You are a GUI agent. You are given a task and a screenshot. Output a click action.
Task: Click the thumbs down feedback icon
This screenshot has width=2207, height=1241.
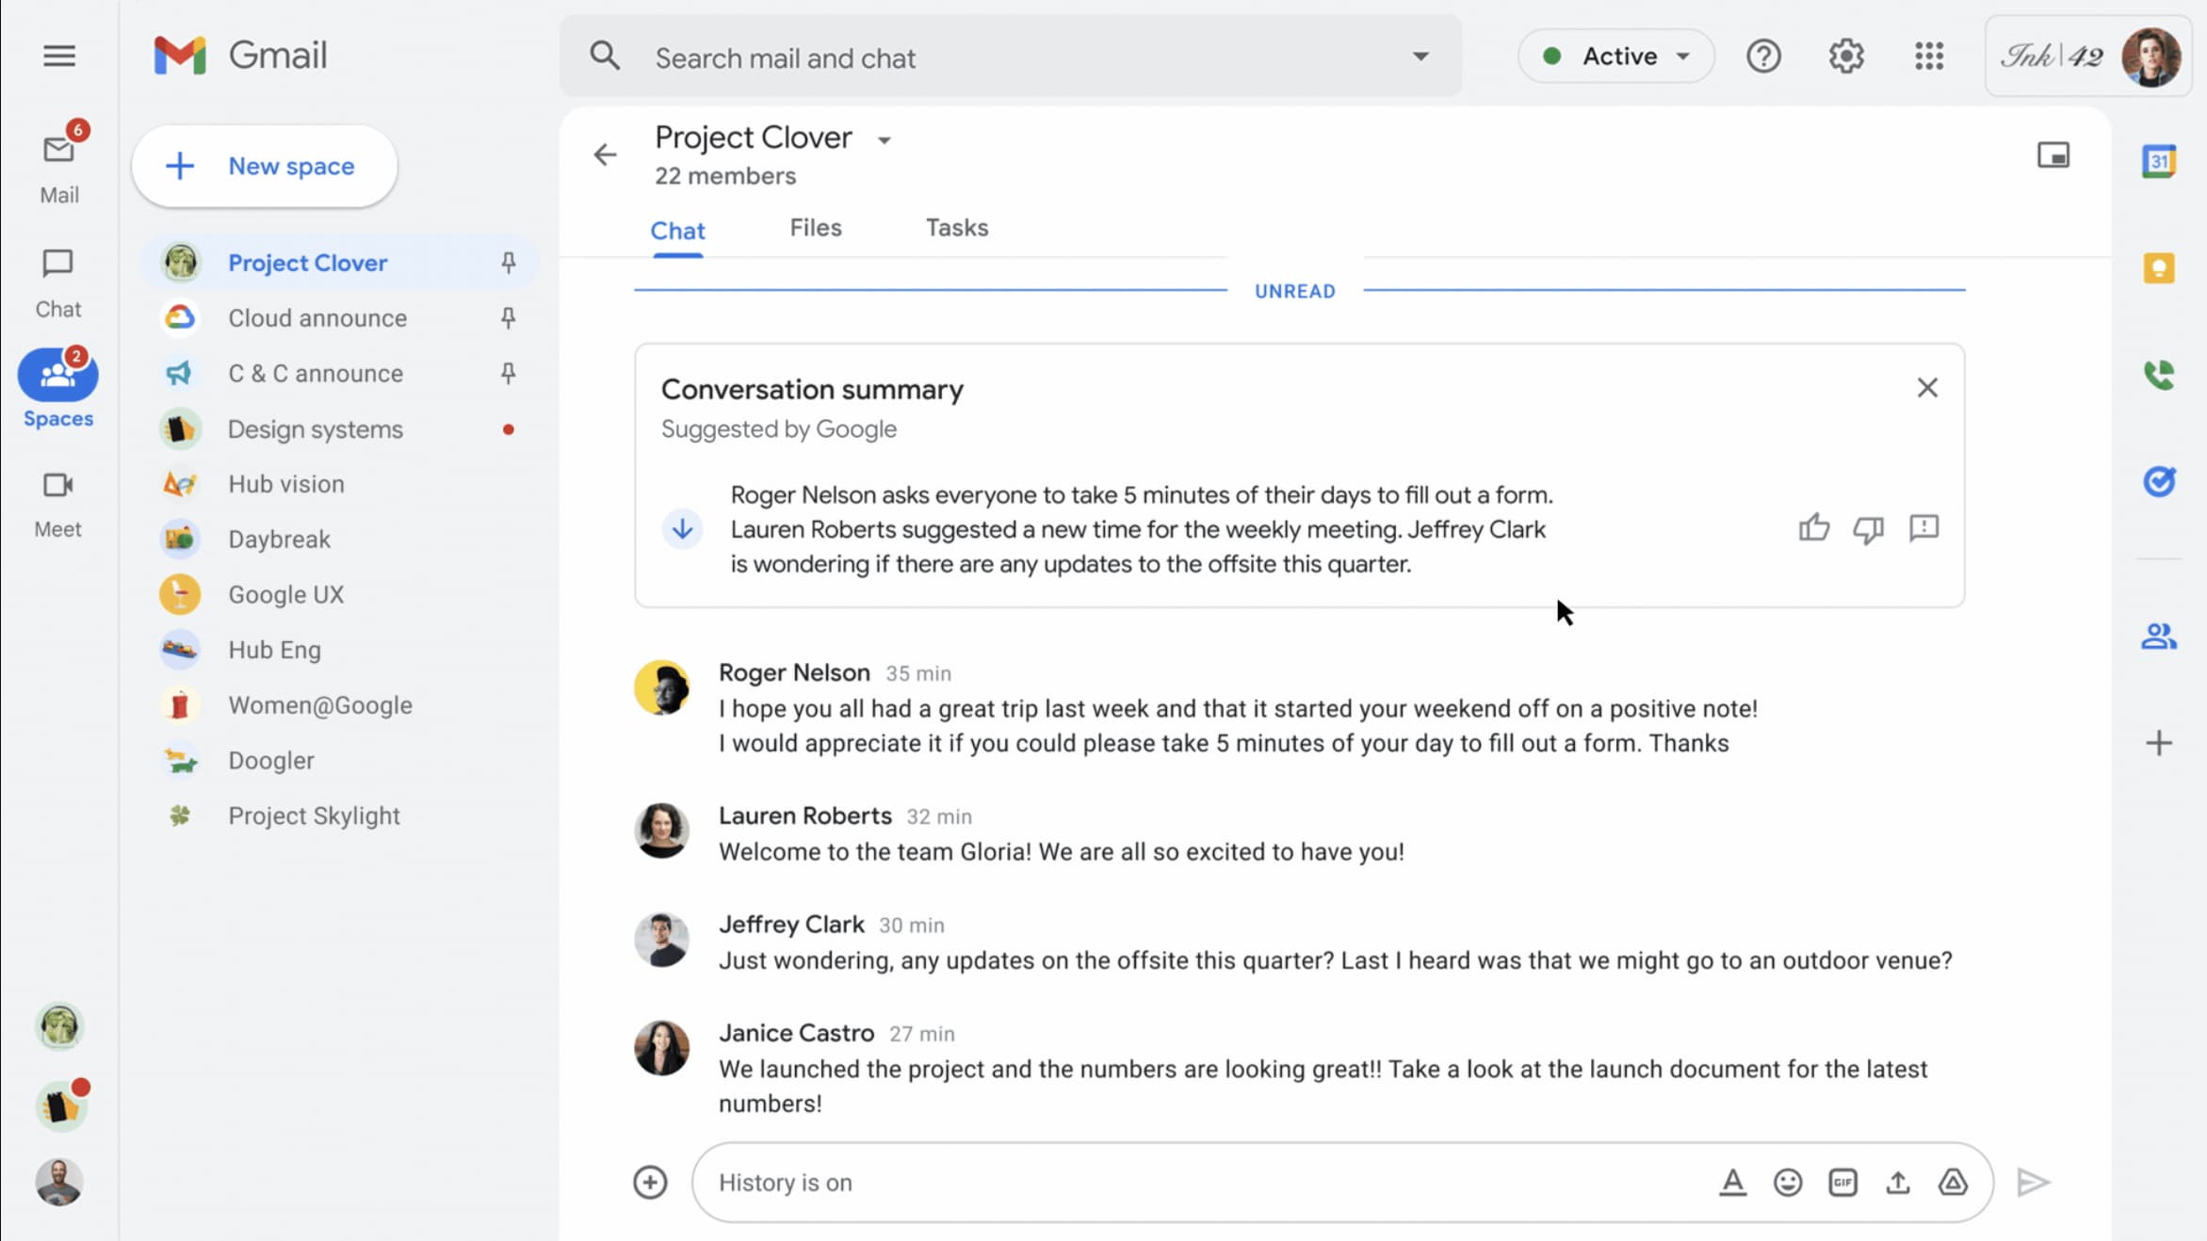point(1868,529)
